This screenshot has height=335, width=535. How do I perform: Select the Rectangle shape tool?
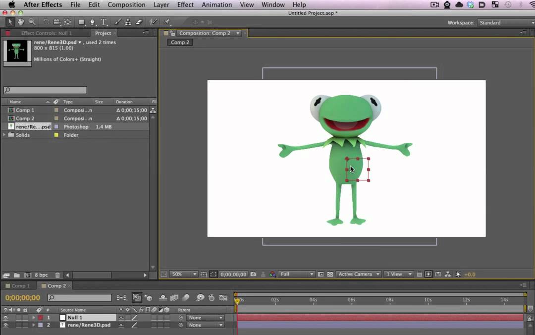(x=82, y=22)
